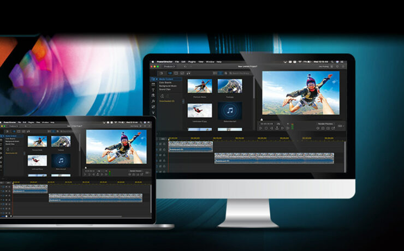404x251 pixels.
Task: Click the undock preview icon on iMac
Action: click(333, 128)
